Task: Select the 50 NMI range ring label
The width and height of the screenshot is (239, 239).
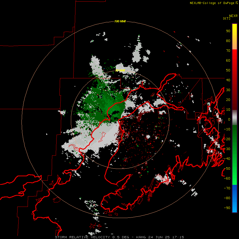Action: point(120,70)
